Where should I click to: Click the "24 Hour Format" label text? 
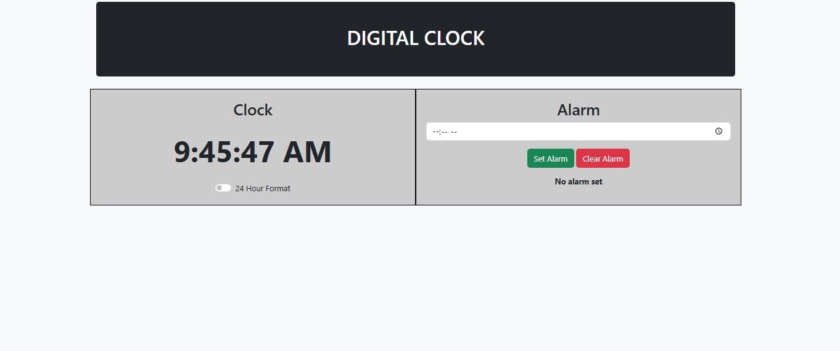coord(263,188)
